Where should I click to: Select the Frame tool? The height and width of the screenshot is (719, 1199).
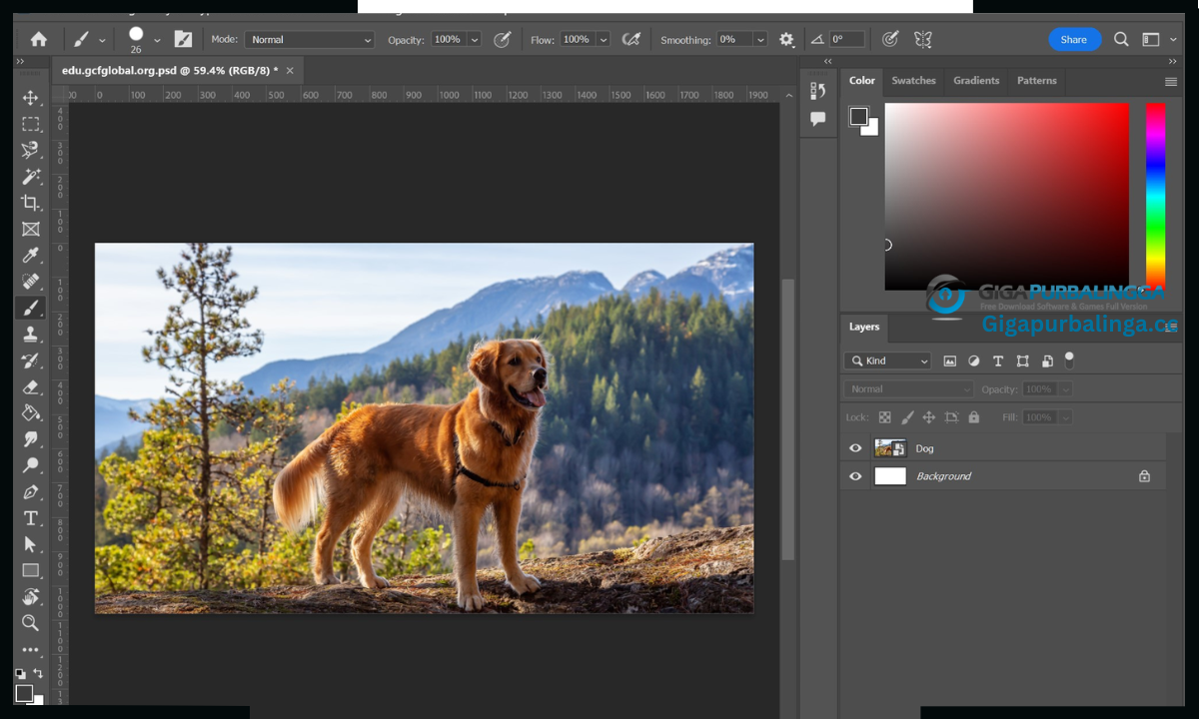[30, 229]
